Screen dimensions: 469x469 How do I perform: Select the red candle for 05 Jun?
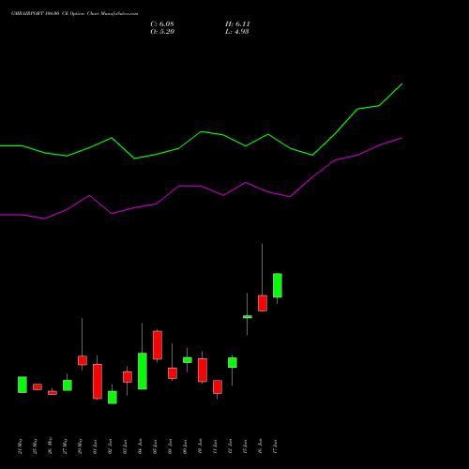tap(158, 345)
